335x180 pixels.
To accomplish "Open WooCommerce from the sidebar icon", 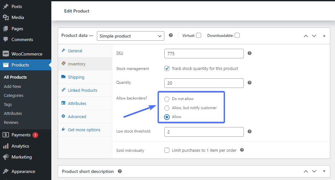I will [x=6, y=54].
